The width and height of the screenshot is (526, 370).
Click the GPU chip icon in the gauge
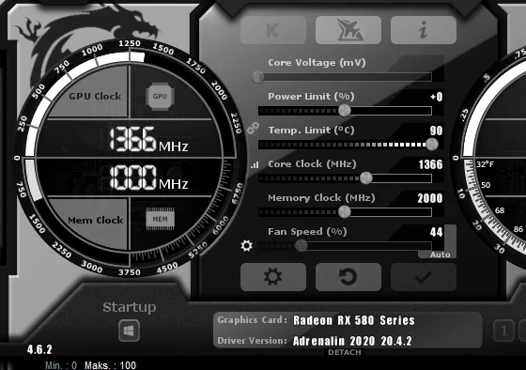point(160,97)
